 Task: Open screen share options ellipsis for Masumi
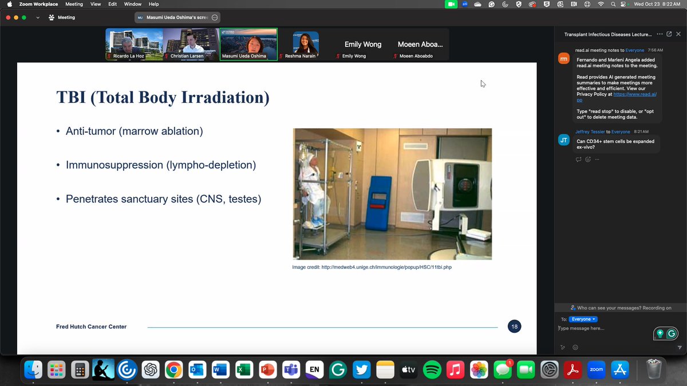215,18
